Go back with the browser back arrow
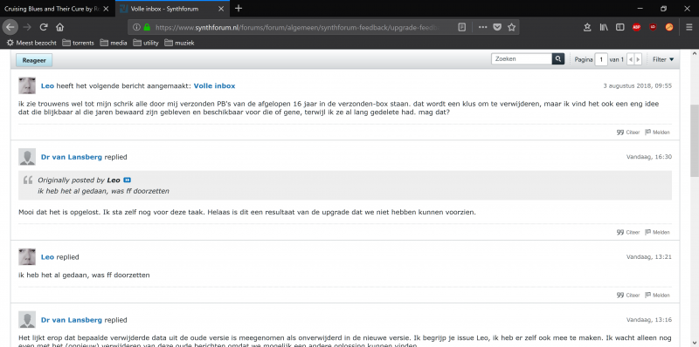 click(10, 27)
